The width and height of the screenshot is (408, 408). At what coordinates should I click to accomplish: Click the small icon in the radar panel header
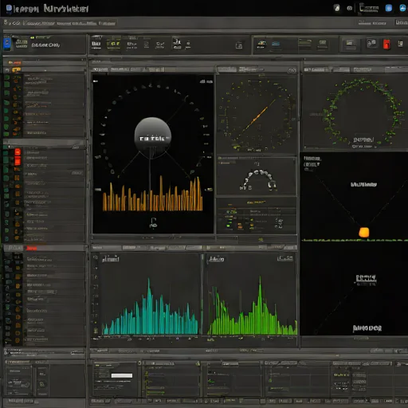pyautogui.click(x=292, y=70)
